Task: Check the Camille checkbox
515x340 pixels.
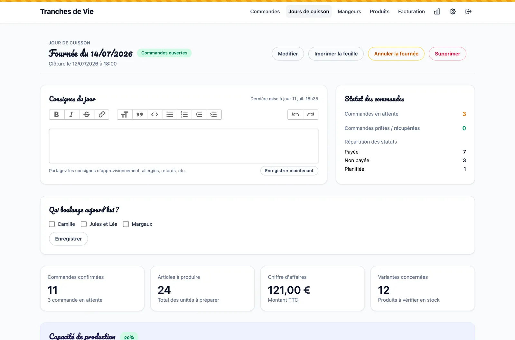Action: tap(52, 224)
